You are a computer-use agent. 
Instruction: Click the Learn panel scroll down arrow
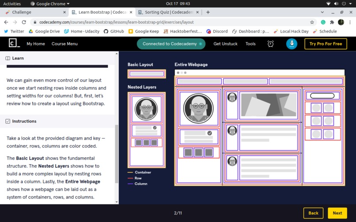click(x=117, y=202)
